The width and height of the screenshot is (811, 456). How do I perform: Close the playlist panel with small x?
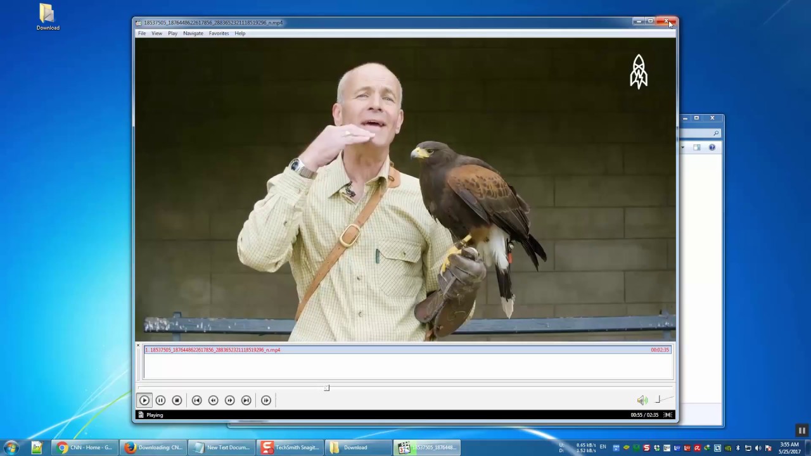point(138,346)
